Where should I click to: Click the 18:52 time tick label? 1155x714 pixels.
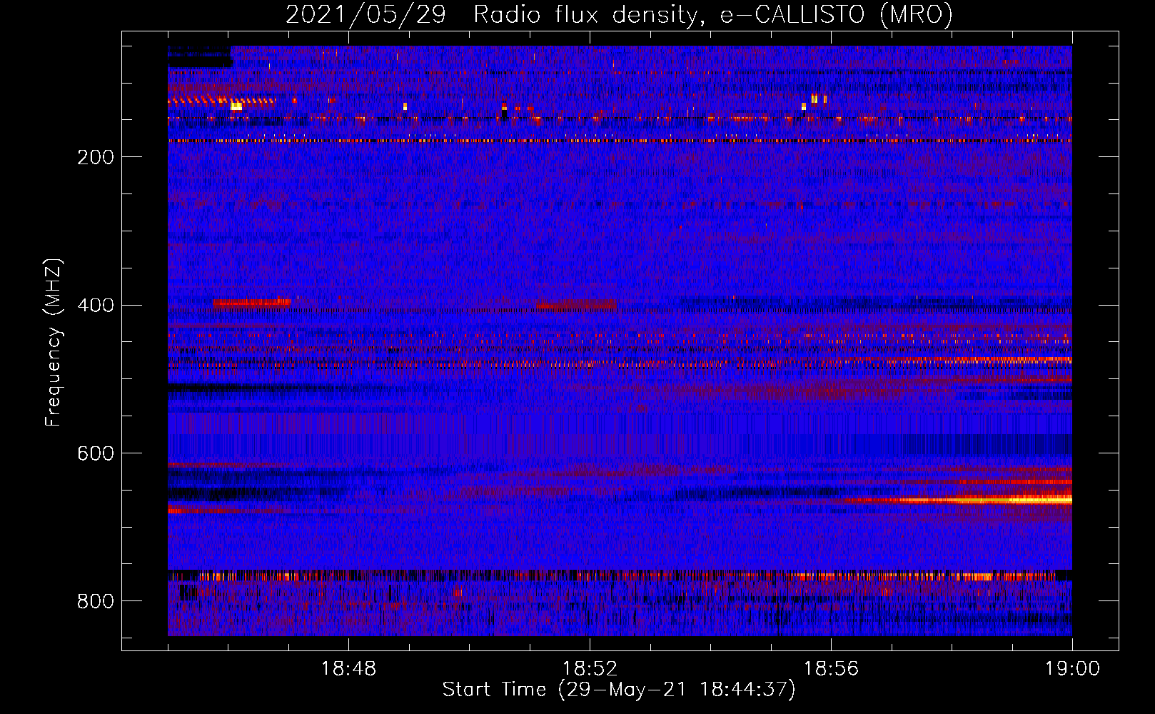590,669
